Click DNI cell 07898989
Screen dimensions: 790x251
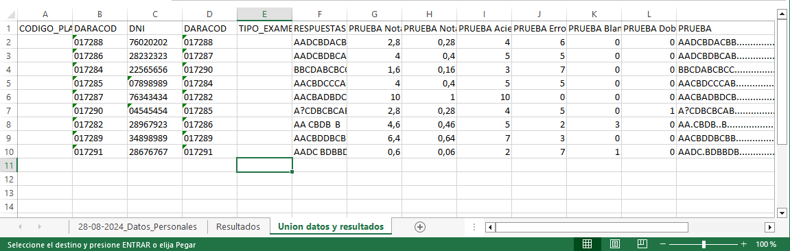click(x=154, y=84)
